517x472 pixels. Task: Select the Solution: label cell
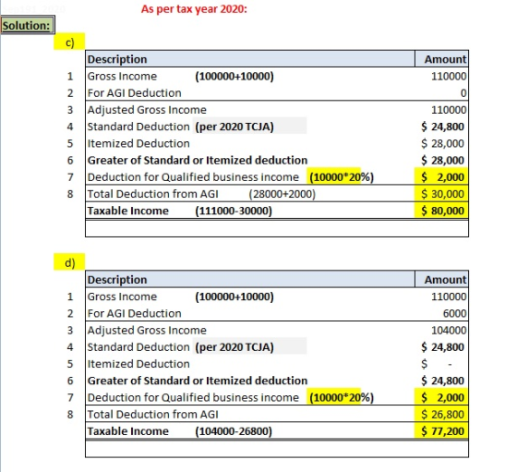tap(27, 25)
